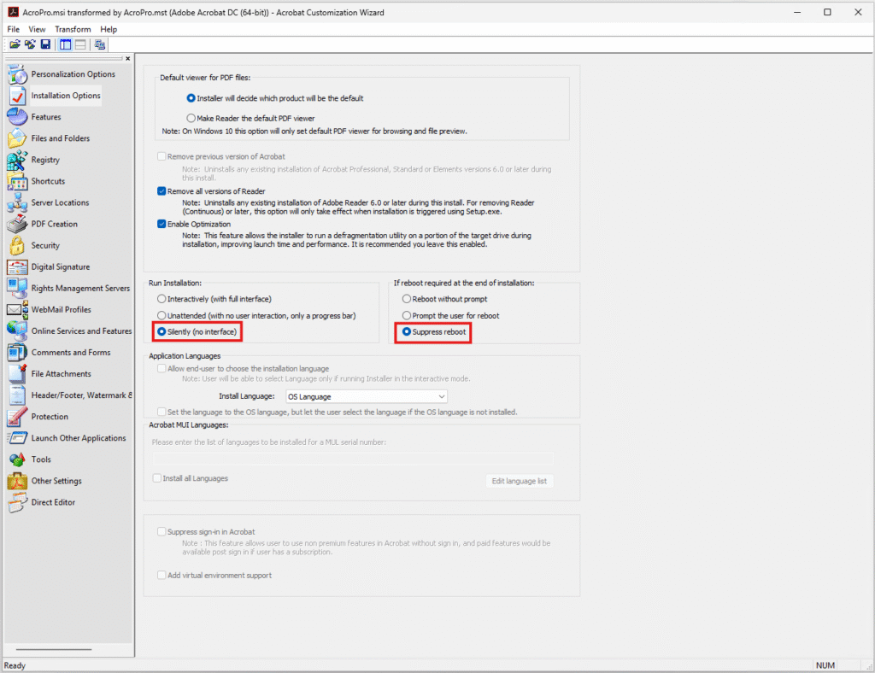
Task: Open the Transform menu
Action: pyautogui.click(x=73, y=29)
